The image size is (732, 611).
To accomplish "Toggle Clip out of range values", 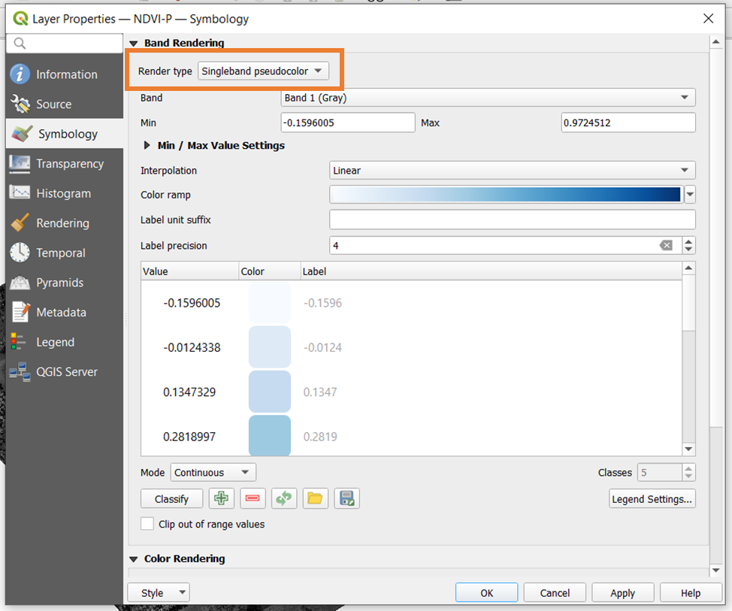I will pyautogui.click(x=147, y=524).
